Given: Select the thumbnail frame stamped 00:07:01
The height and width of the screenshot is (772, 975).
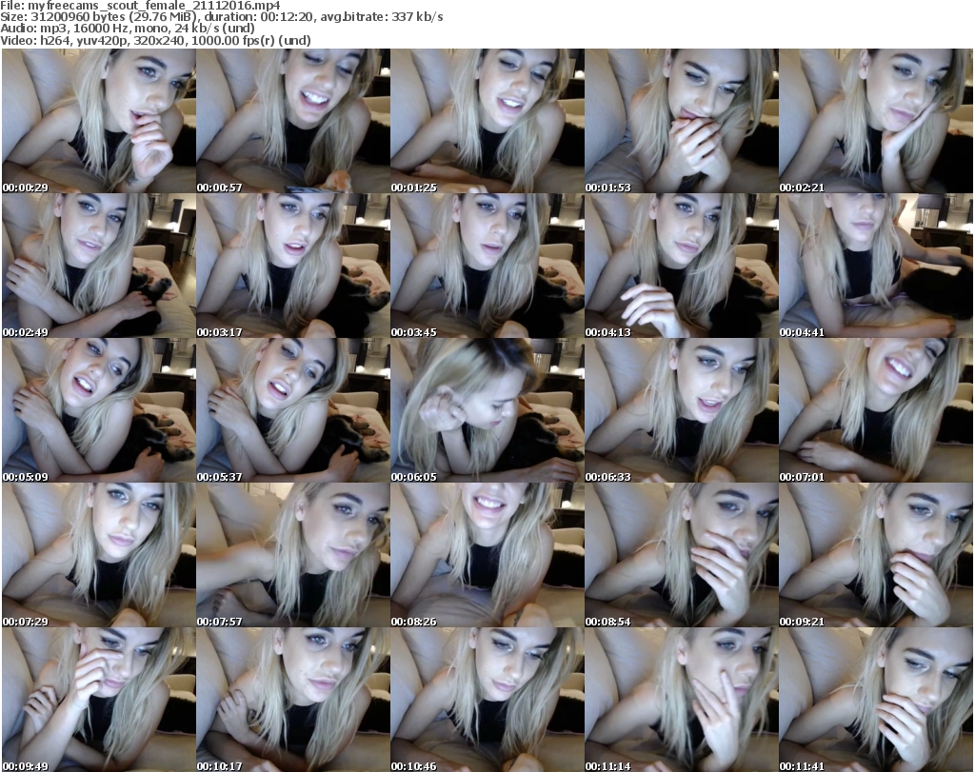Looking at the screenshot, I should [x=876, y=411].
